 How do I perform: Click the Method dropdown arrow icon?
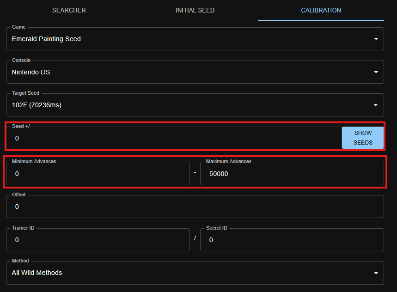(x=376, y=273)
